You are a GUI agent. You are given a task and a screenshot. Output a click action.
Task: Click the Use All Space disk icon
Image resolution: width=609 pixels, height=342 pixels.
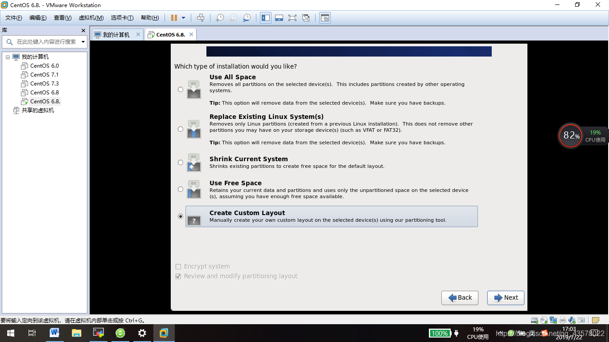coord(194,90)
